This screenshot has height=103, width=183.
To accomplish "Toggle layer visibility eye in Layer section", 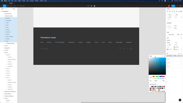I will click(x=181, y=34).
